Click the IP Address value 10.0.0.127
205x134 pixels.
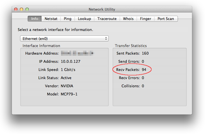click(71, 61)
